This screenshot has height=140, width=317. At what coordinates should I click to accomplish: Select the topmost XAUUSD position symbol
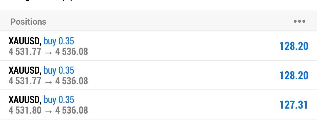tap(25, 41)
